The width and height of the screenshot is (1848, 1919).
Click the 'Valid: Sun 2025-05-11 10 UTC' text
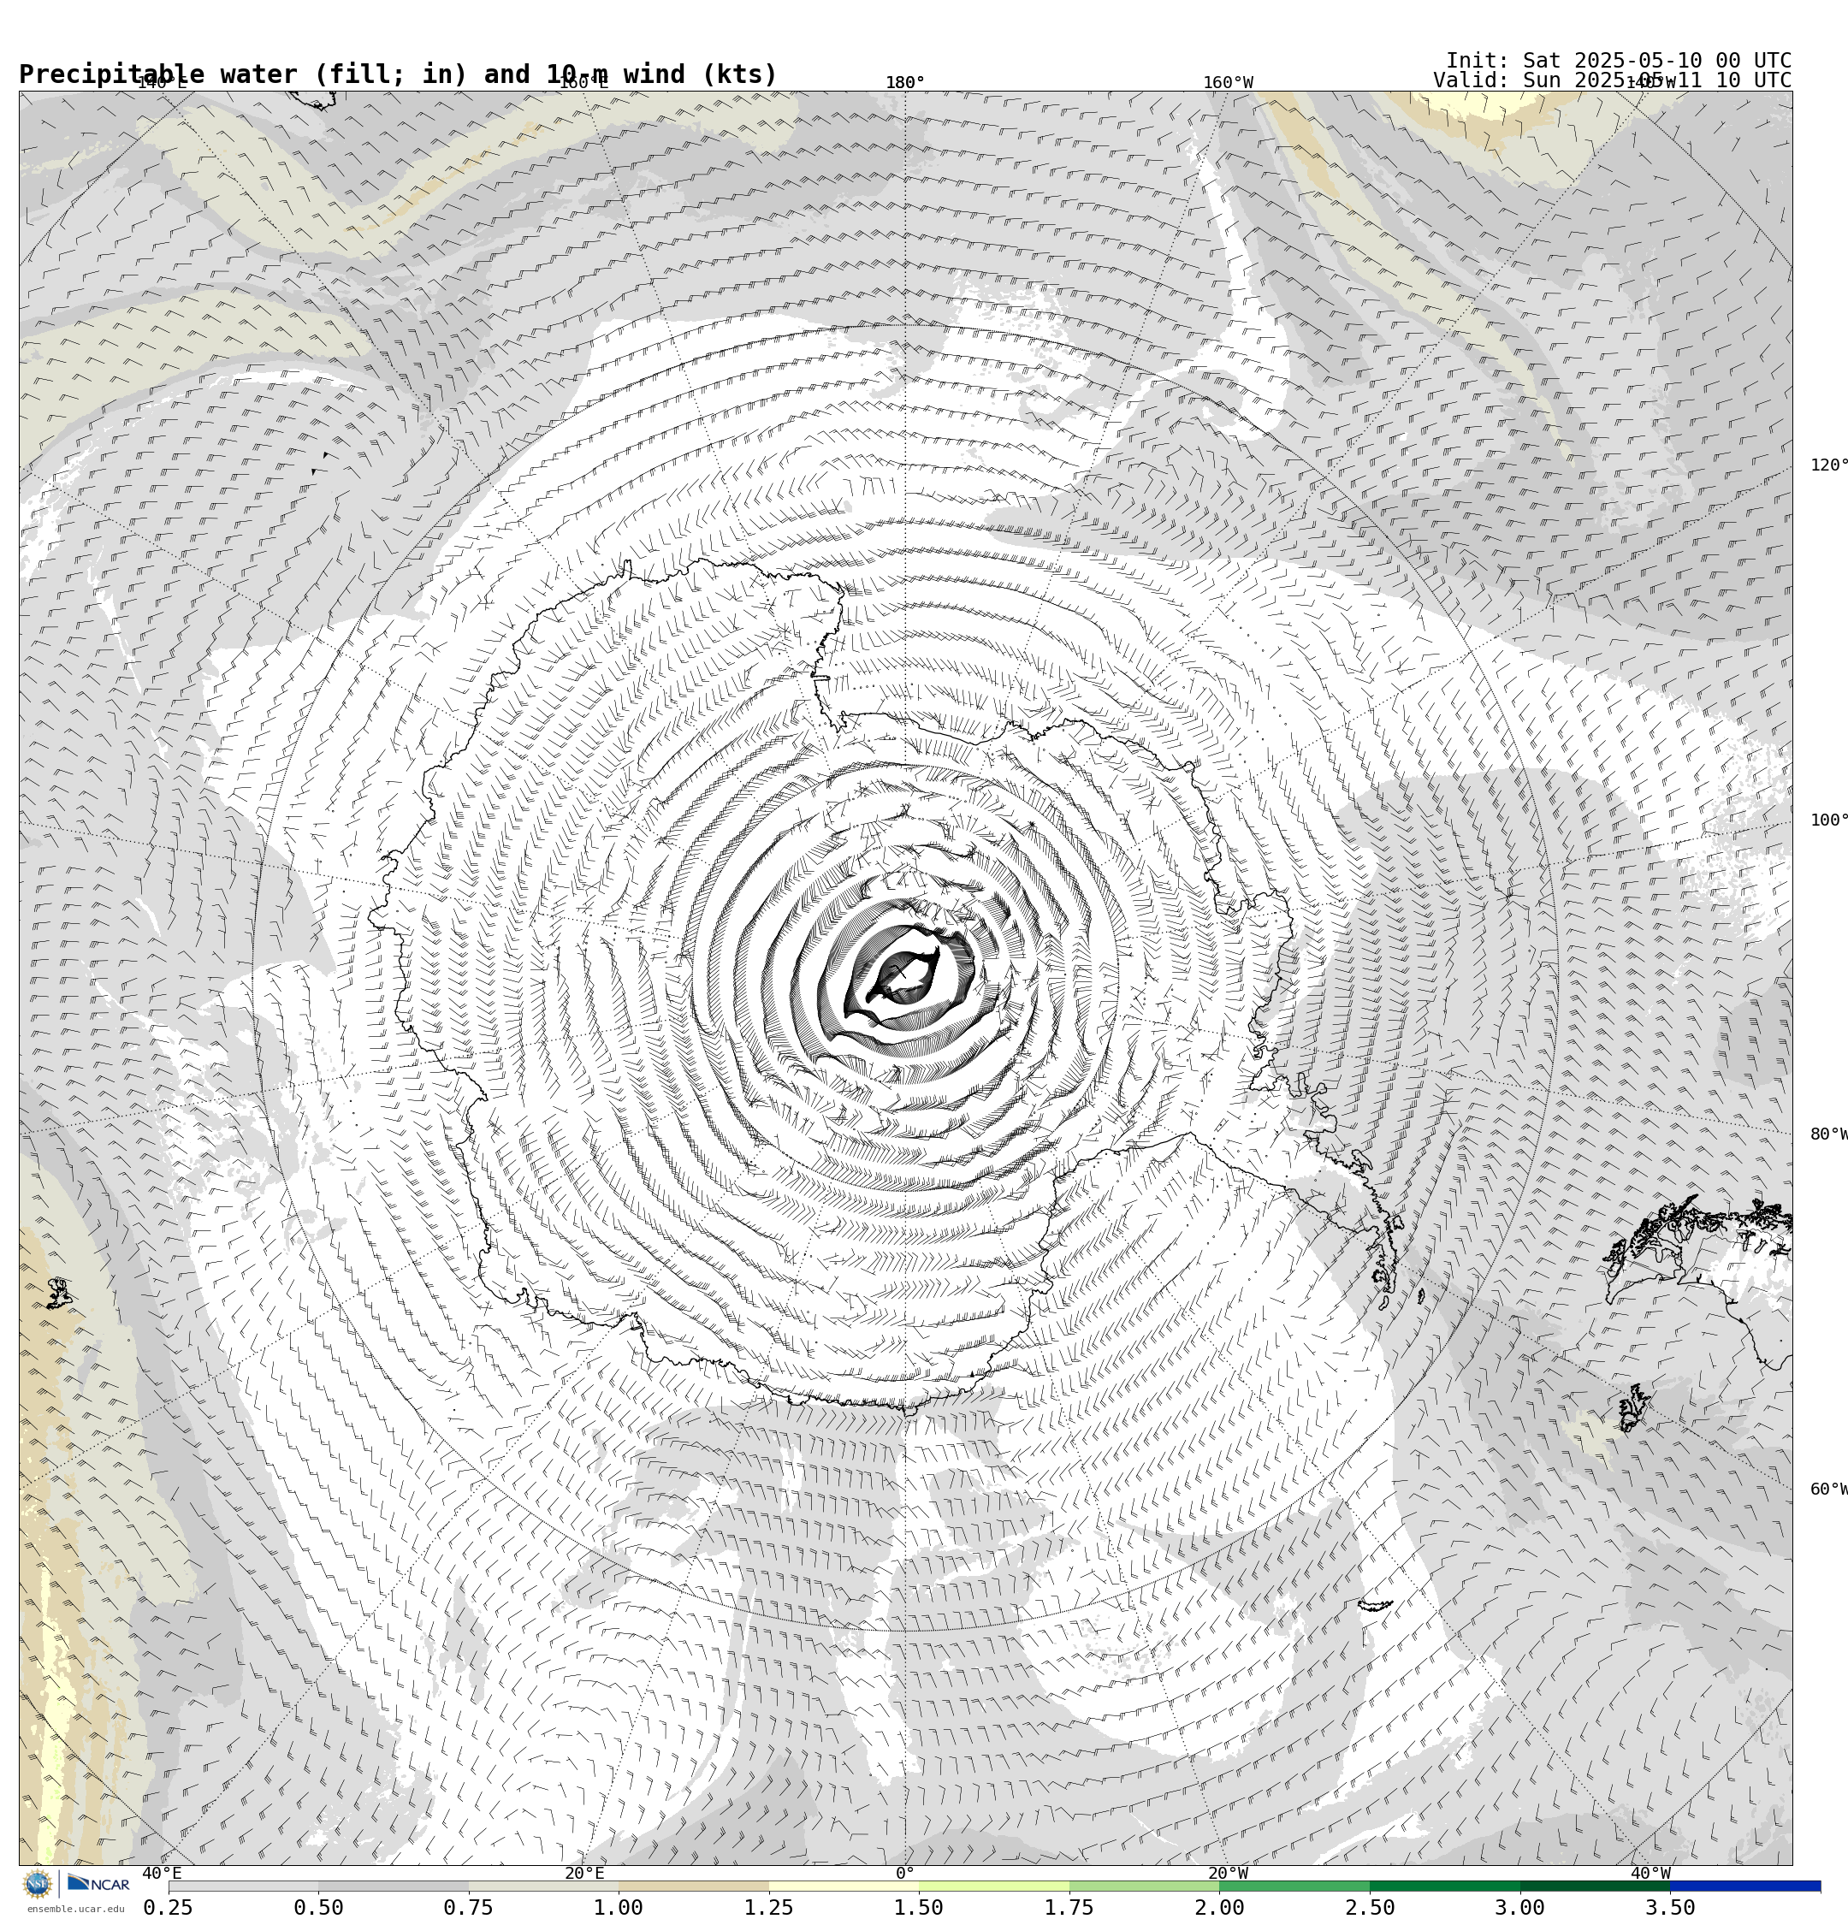(1612, 80)
